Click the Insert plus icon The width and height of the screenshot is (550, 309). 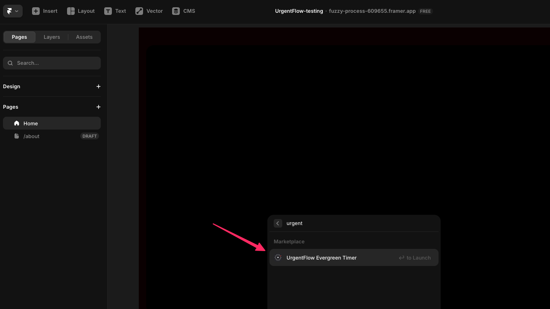pyautogui.click(x=36, y=11)
